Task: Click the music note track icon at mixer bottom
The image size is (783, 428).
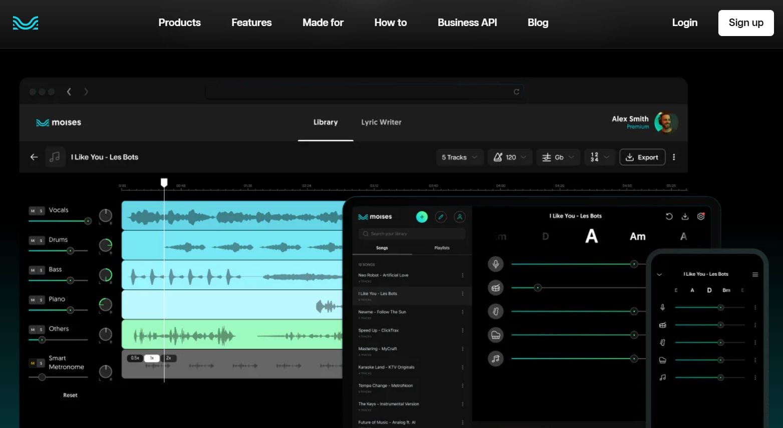Action: [495, 358]
